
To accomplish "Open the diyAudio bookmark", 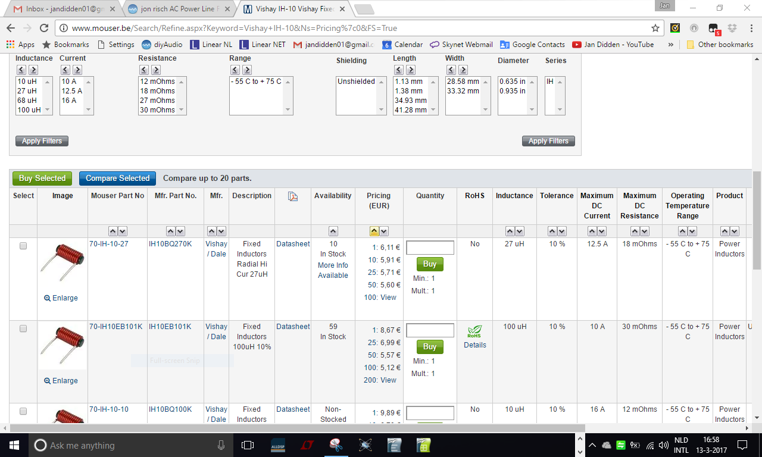I will tap(162, 45).
